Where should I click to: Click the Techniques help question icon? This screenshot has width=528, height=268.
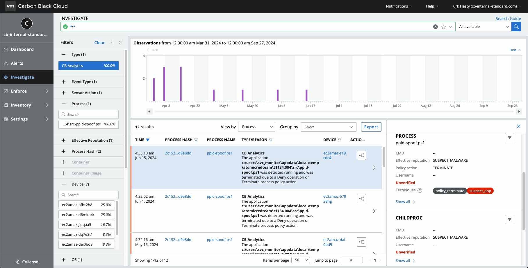tap(420, 190)
